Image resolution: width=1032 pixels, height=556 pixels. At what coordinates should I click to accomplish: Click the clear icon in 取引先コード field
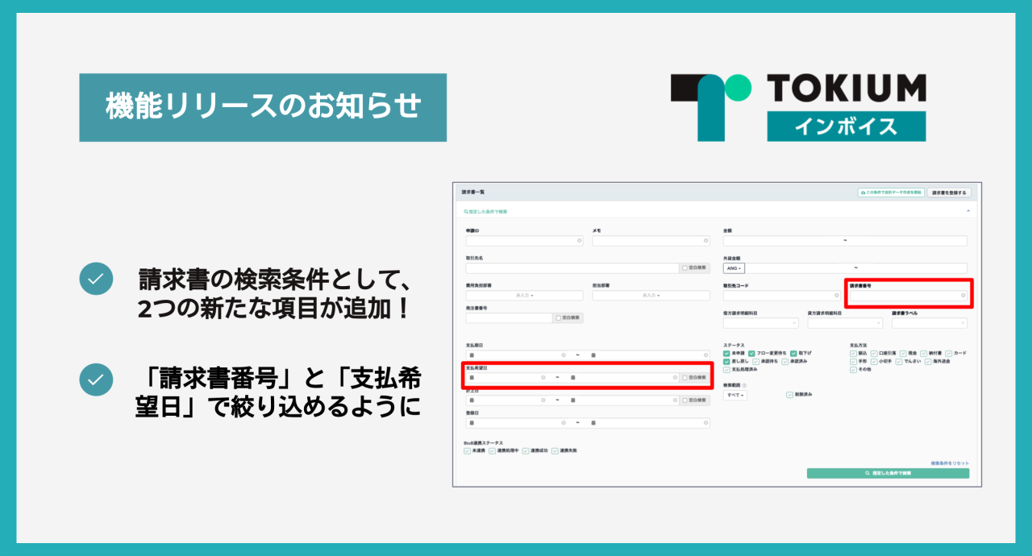coord(836,296)
